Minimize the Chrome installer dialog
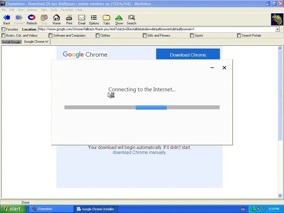This screenshot has width=284, height=213. [212, 68]
